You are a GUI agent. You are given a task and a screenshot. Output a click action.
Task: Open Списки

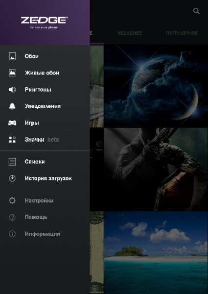click(45, 162)
